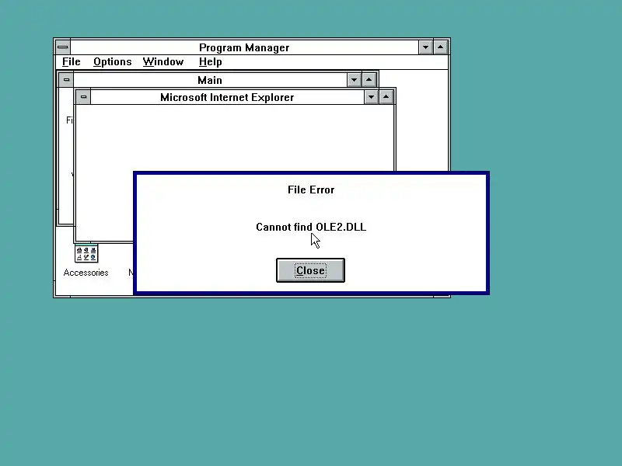Click the Main window title bar
The image size is (622, 466).
(210, 80)
